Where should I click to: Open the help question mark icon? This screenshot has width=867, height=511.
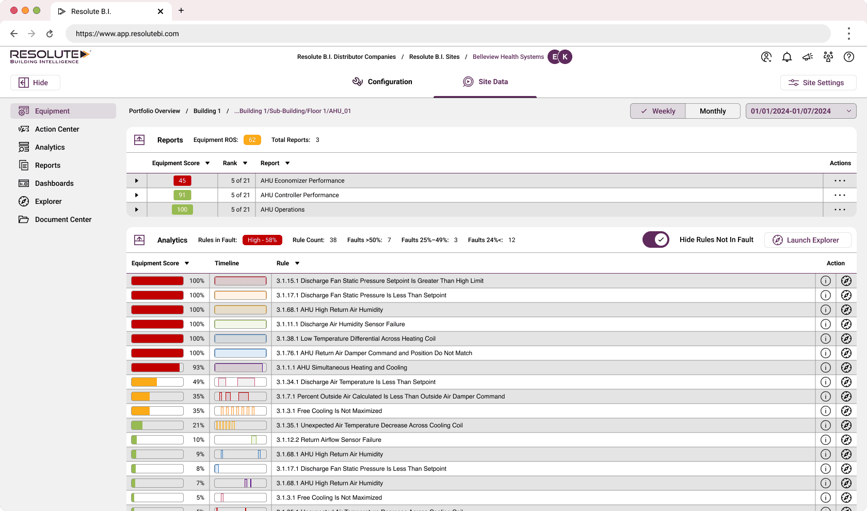(x=849, y=57)
